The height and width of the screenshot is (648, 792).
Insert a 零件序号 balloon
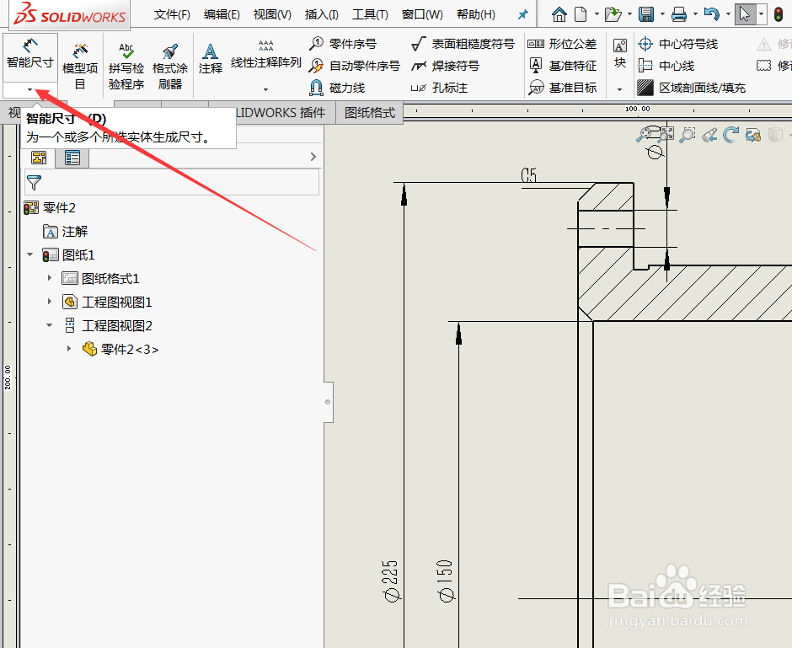coord(343,44)
